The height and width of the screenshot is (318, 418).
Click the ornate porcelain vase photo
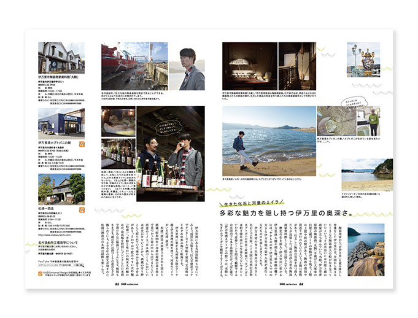point(363,59)
